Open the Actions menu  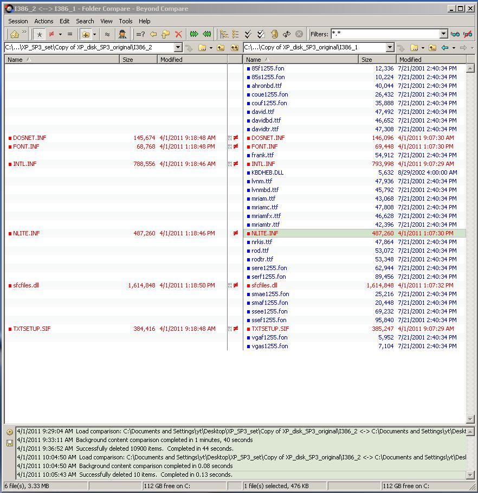[x=44, y=21]
